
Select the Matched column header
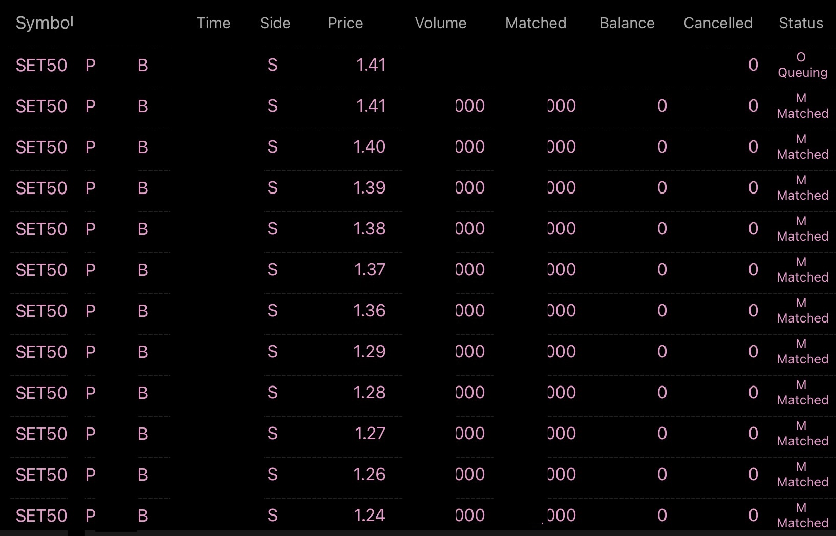(x=535, y=23)
